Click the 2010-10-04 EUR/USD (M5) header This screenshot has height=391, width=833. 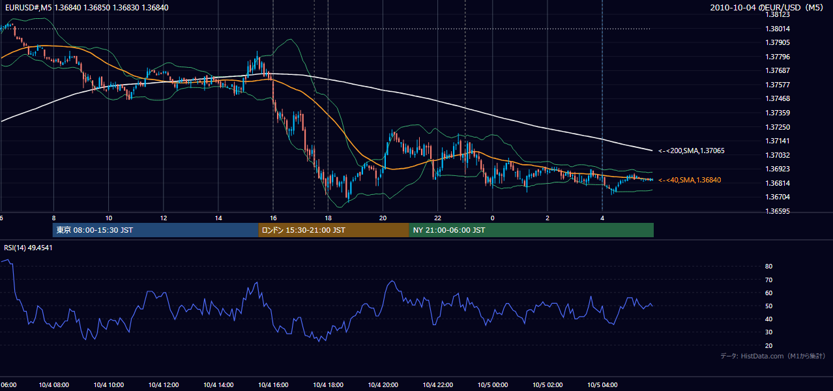[x=768, y=7]
